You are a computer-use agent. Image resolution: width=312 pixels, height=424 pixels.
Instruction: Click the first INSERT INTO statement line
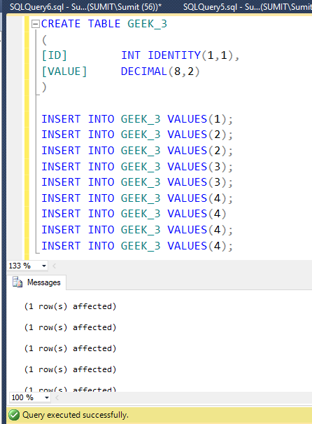pos(137,119)
